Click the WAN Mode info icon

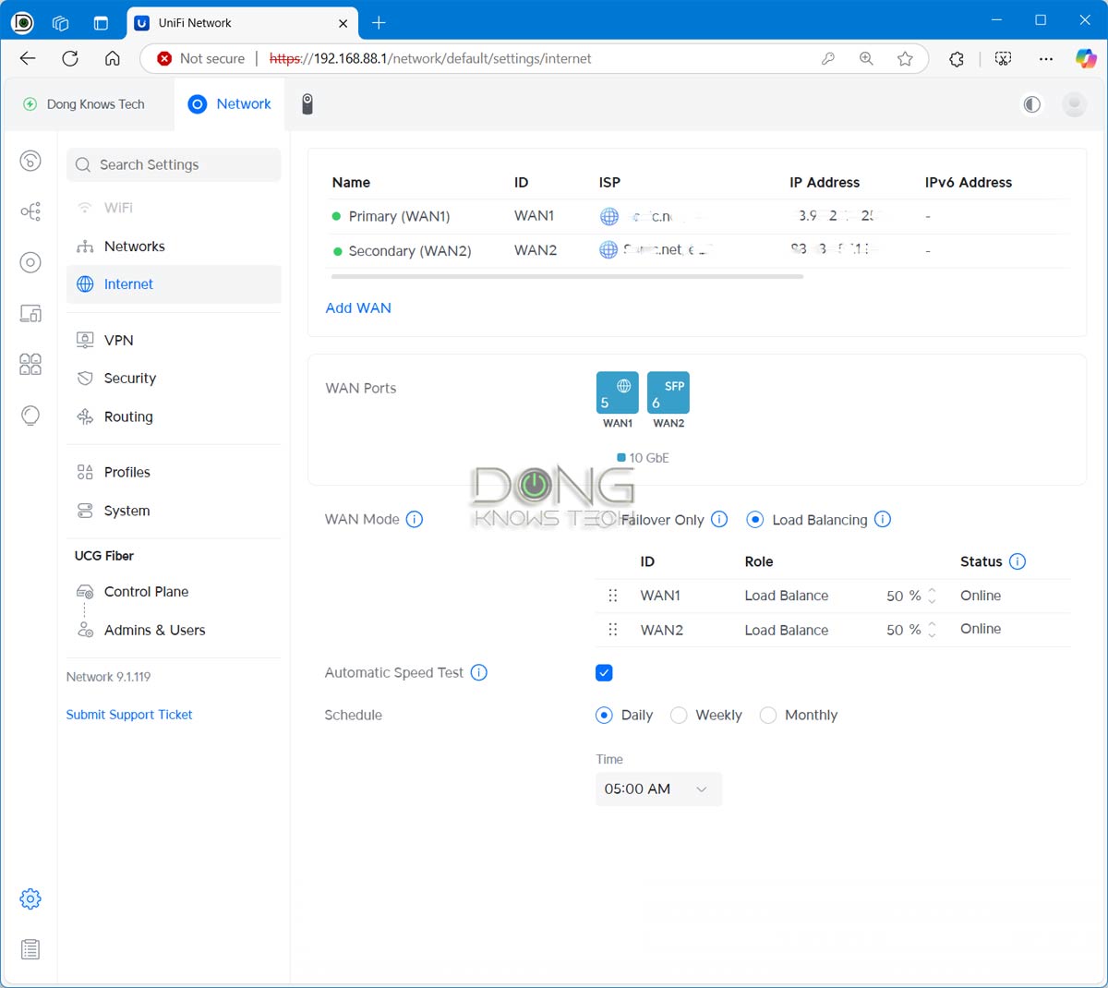415,519
